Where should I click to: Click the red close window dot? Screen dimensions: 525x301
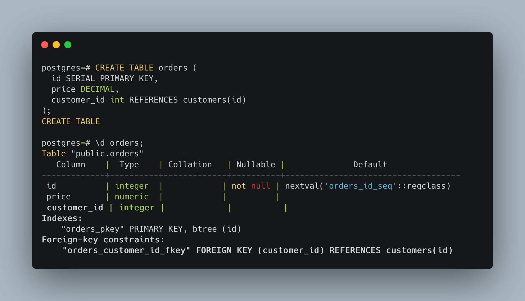44,45
